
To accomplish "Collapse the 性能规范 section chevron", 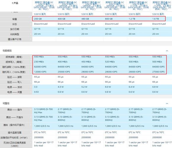I will (x=167, y=51).
